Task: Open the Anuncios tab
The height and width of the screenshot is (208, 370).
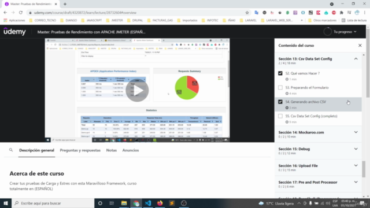Action: 131,150
